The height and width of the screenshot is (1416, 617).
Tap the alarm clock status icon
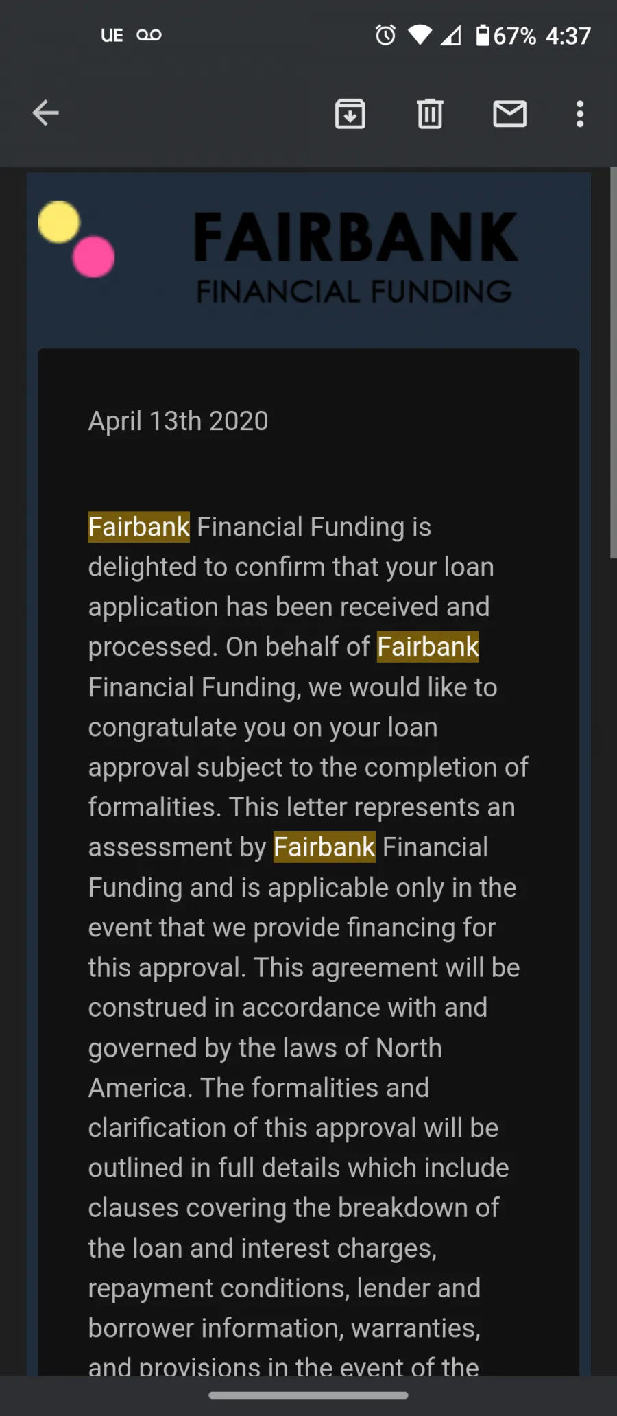coord(385,35)
